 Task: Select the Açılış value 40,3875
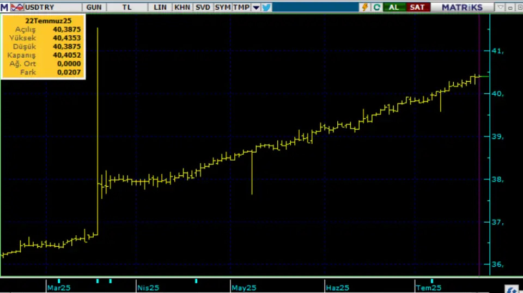point(66,29)
